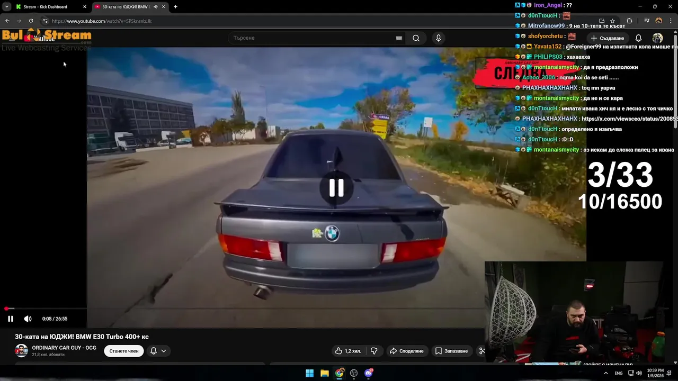Viewport: 678px width, 381px height.
Task: Like the video (1,2 хил.)
Action: tap(348, 351)
